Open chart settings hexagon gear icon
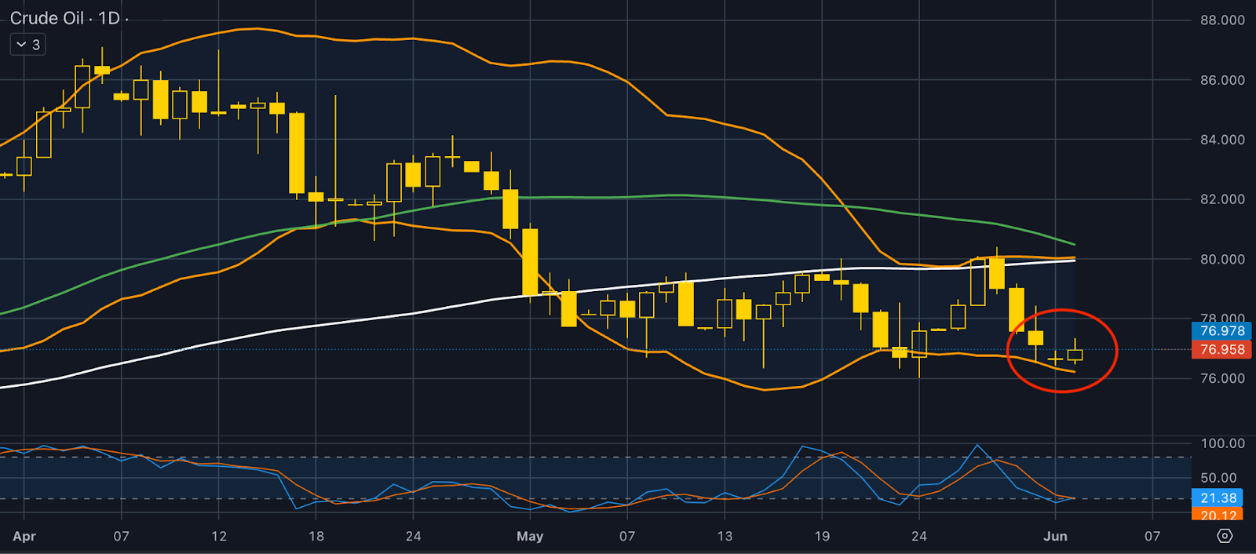Viewport: 1256px width, 554px height. click(1225, 536)
